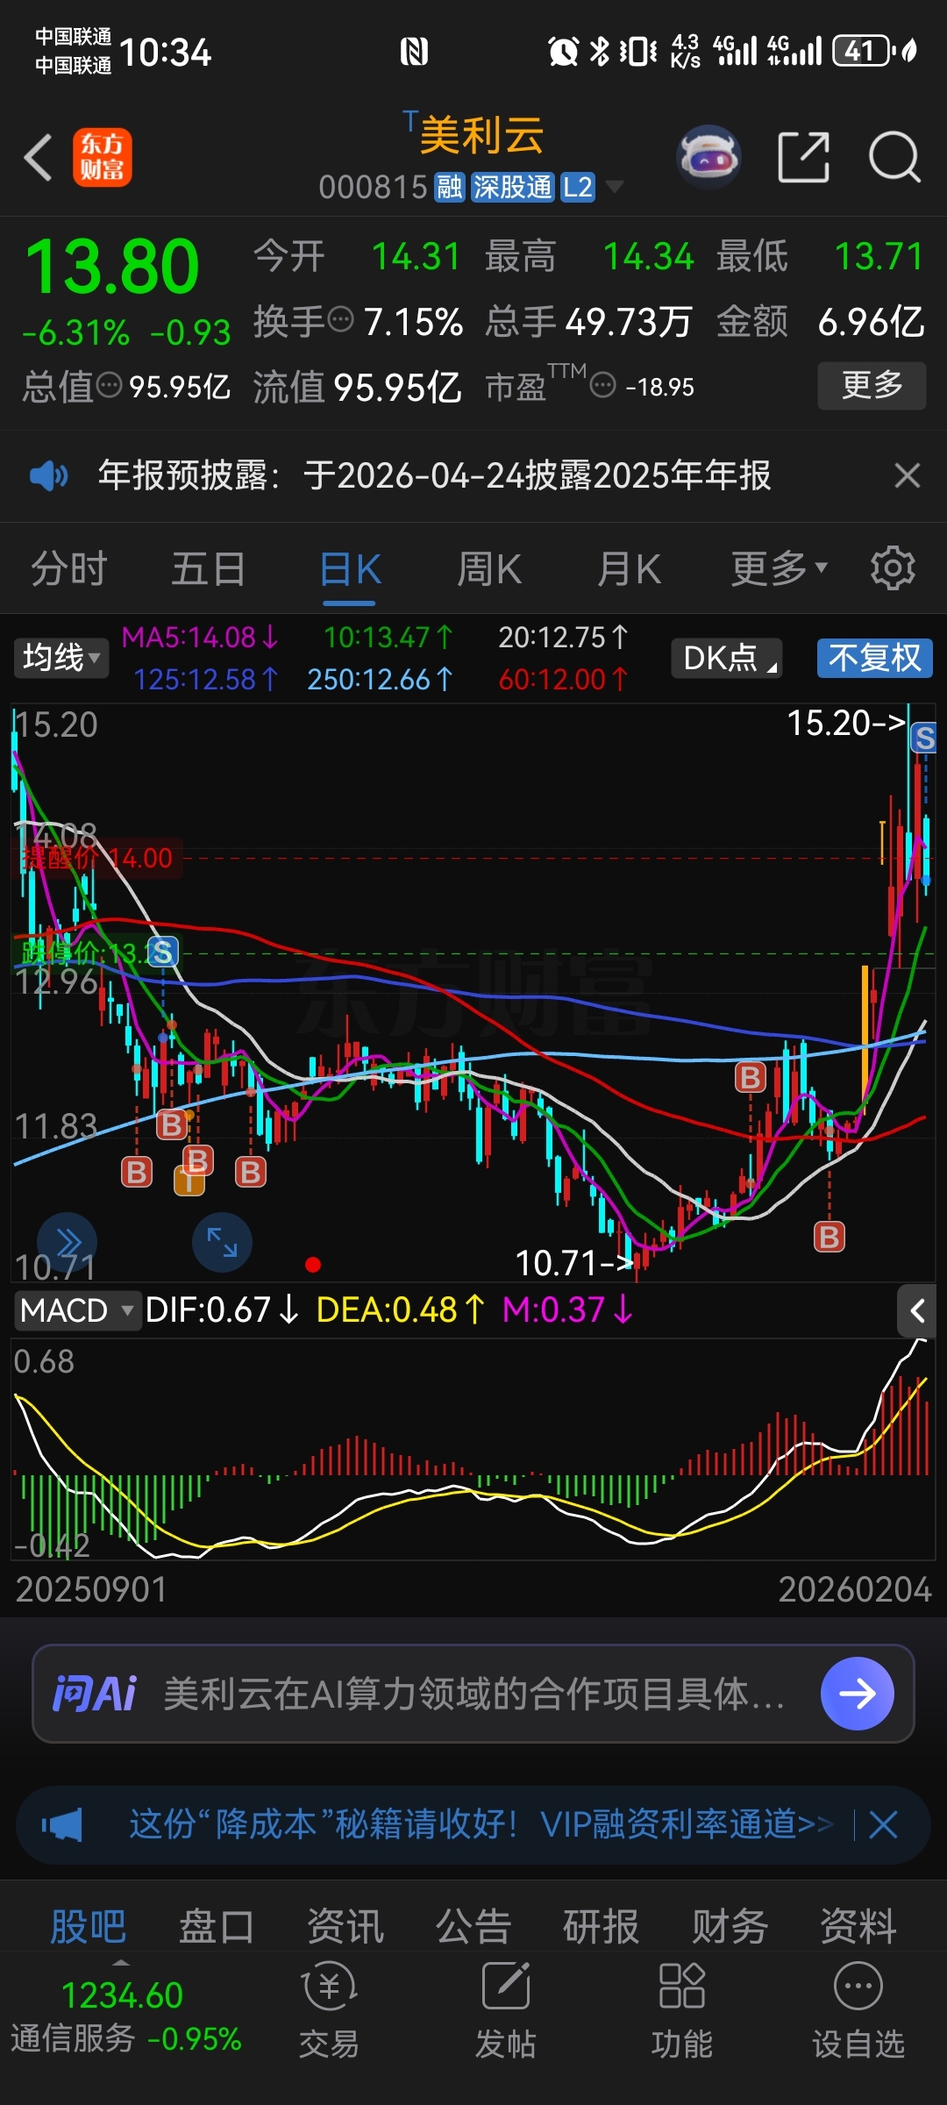
Task: Open the 盘口 tab
Action: pos(217,1927)
